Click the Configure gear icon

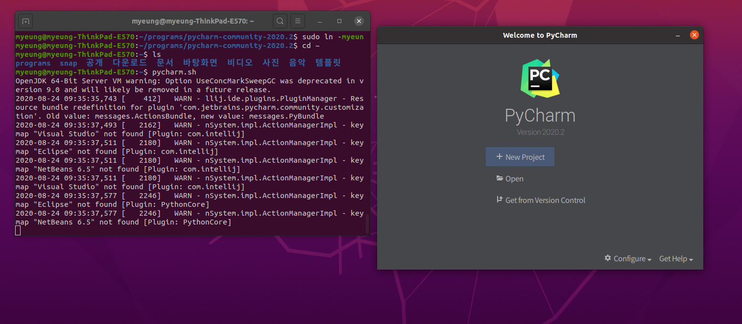pyautogui.click(x=608, y=258)
